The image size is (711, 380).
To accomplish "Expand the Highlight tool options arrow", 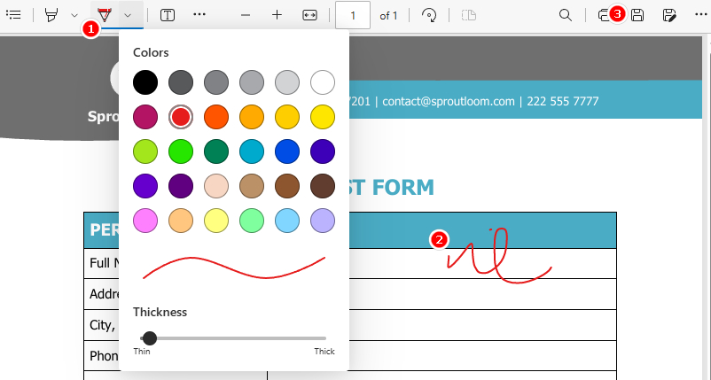I will point(74,15).
